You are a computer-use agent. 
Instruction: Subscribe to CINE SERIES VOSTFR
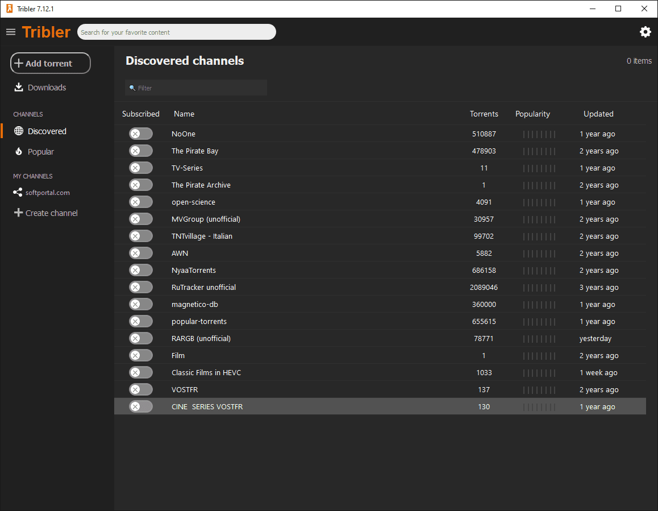coord(140,406)
